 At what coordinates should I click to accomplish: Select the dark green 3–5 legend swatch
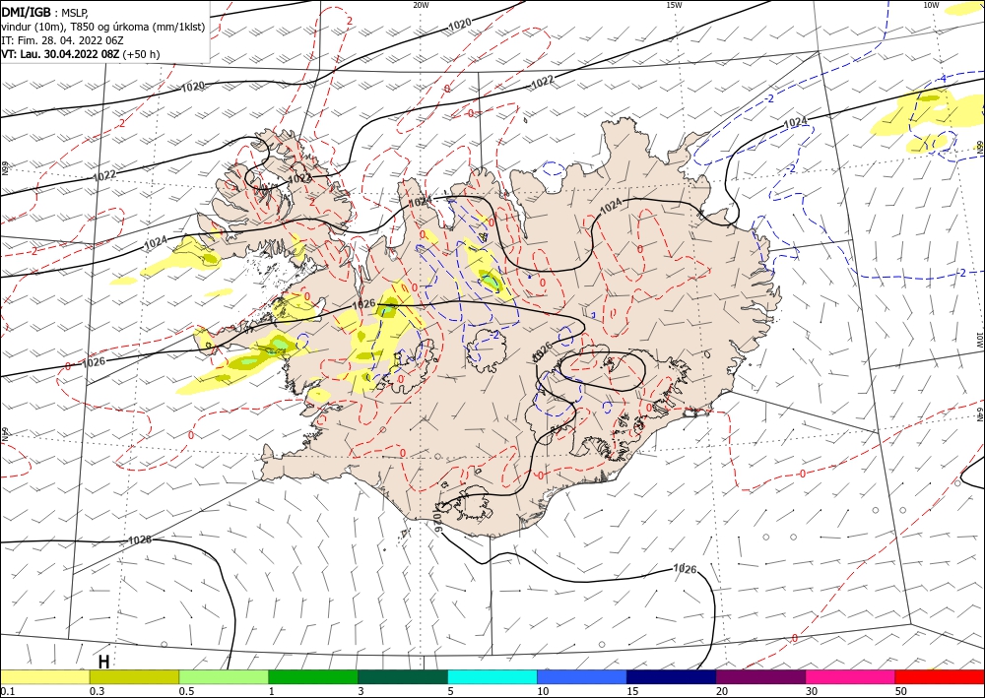(403, 676)
